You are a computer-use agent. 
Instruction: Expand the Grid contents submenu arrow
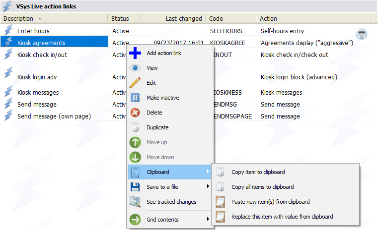point(208,220)
